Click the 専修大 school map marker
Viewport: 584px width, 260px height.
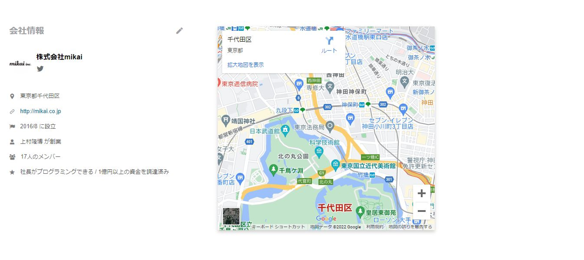coord(330,86)
